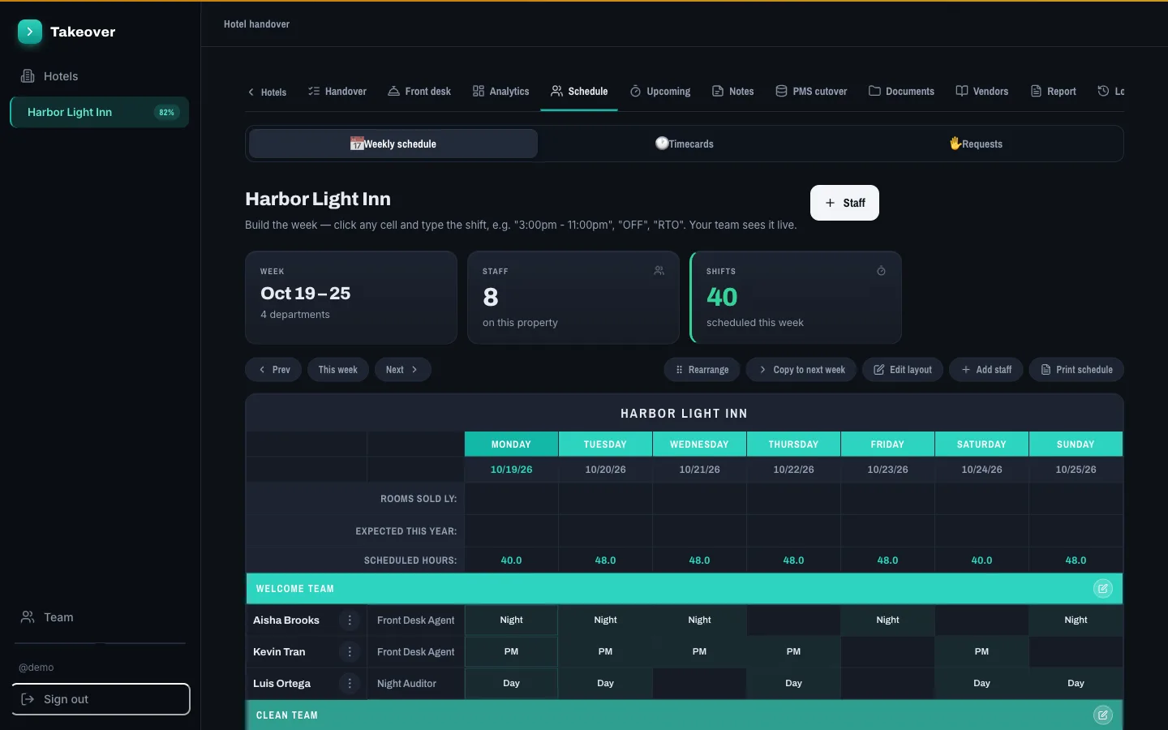The image size is (1168, 730).
Task: Open Hotels in the sidebar
Action: pos(99,76)
